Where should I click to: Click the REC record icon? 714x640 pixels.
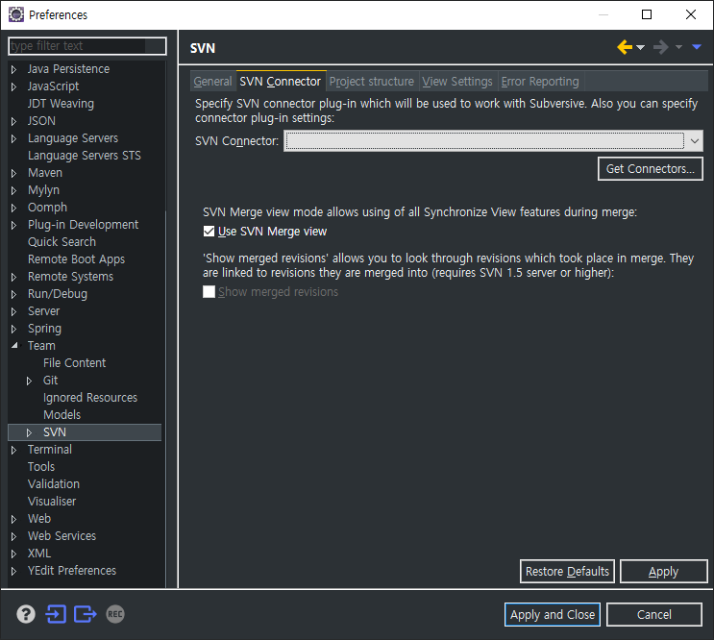[115, 614]
